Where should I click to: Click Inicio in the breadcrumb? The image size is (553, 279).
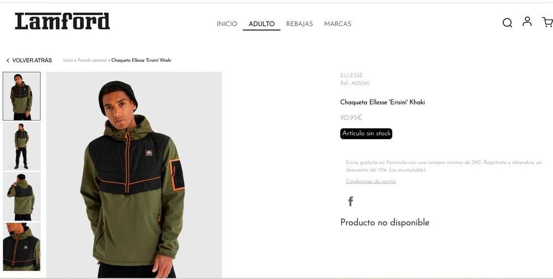point(68,60)
